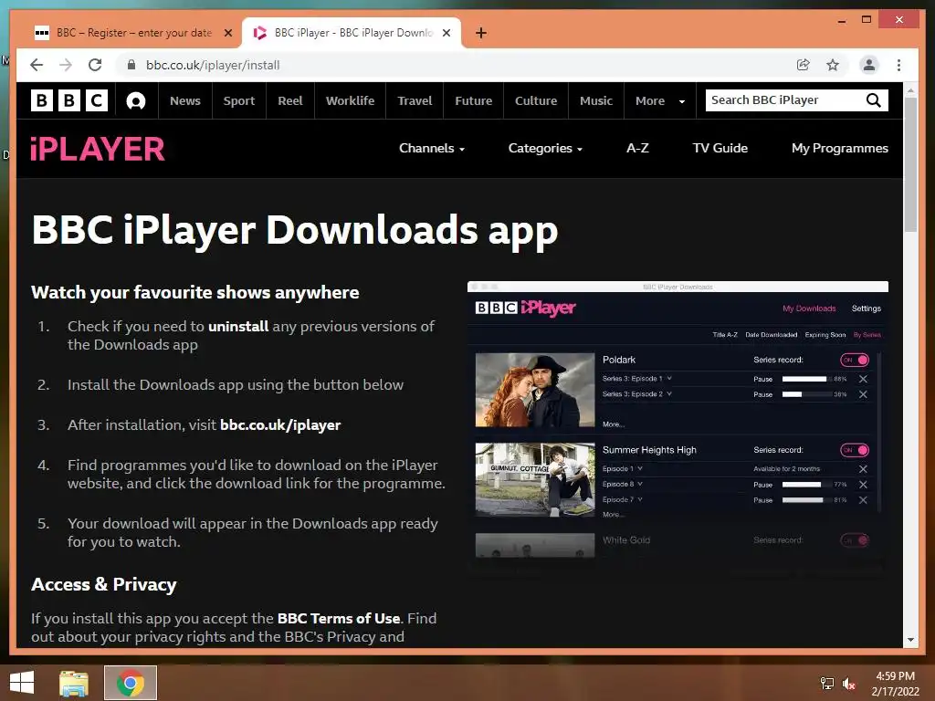Image resolution: width=935 pixels, height=701 pixels.
Task: Open the TV Guide
Action: point(720,149)
